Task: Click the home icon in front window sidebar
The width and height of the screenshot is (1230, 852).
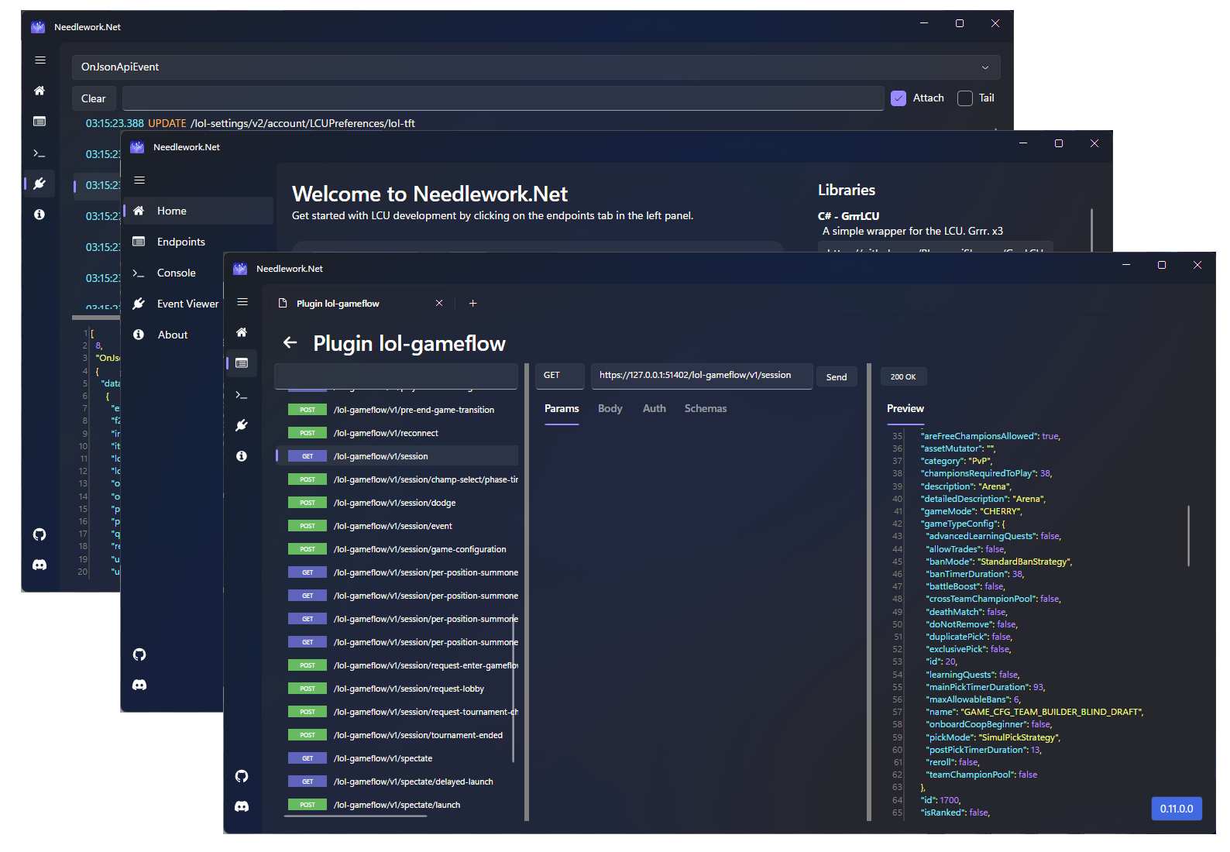Action: [x=242, y=332]
